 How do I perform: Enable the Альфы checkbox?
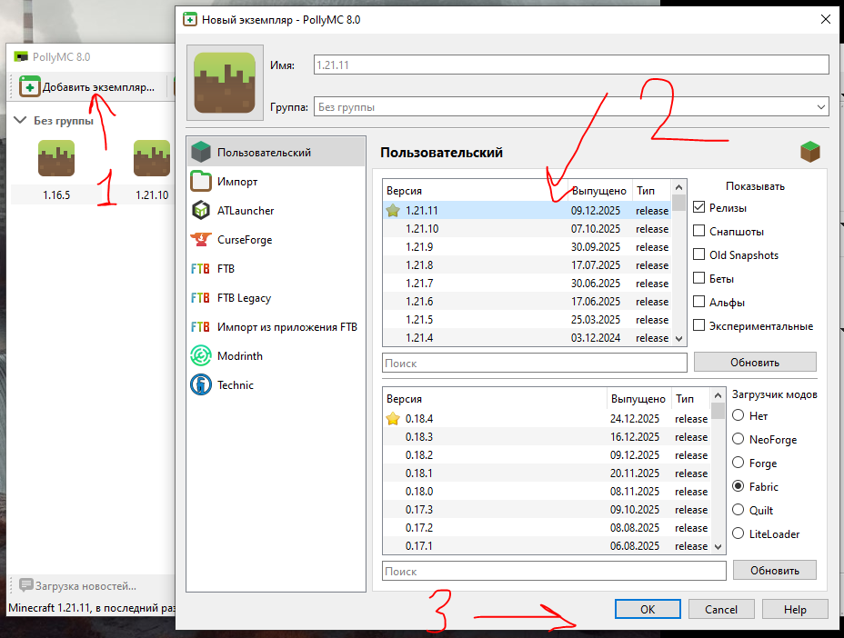pos(698,302)
